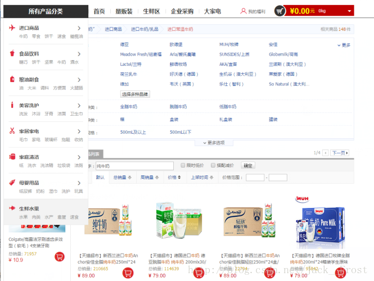Expand 美容洗护 category arrow
374x281 pixels.
click(x=79, y=105)
